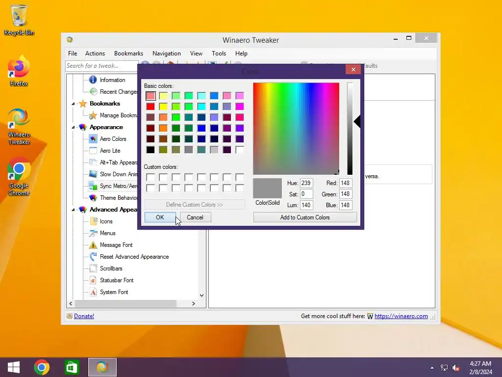Click the Sync Metro/Aero Color icon
502x377 pixels.
93,186
